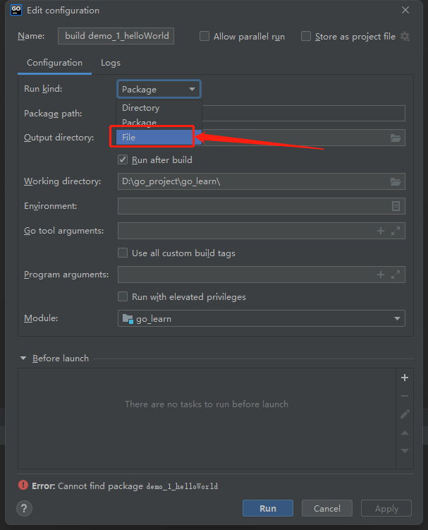Switch to the Configuration tab
The height and width of the screenshot is (530, 428).
pyautogui.click(x=55, y=63)
